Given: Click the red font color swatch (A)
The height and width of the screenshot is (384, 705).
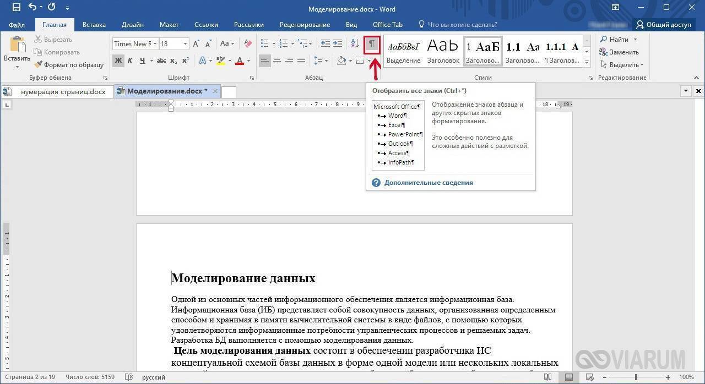Looking at the screenshot, I should [240, 61].
